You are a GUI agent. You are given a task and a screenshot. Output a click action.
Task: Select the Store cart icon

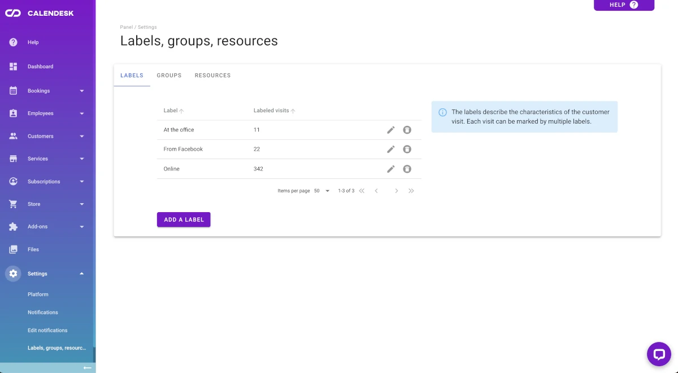(x=13, y=204)
